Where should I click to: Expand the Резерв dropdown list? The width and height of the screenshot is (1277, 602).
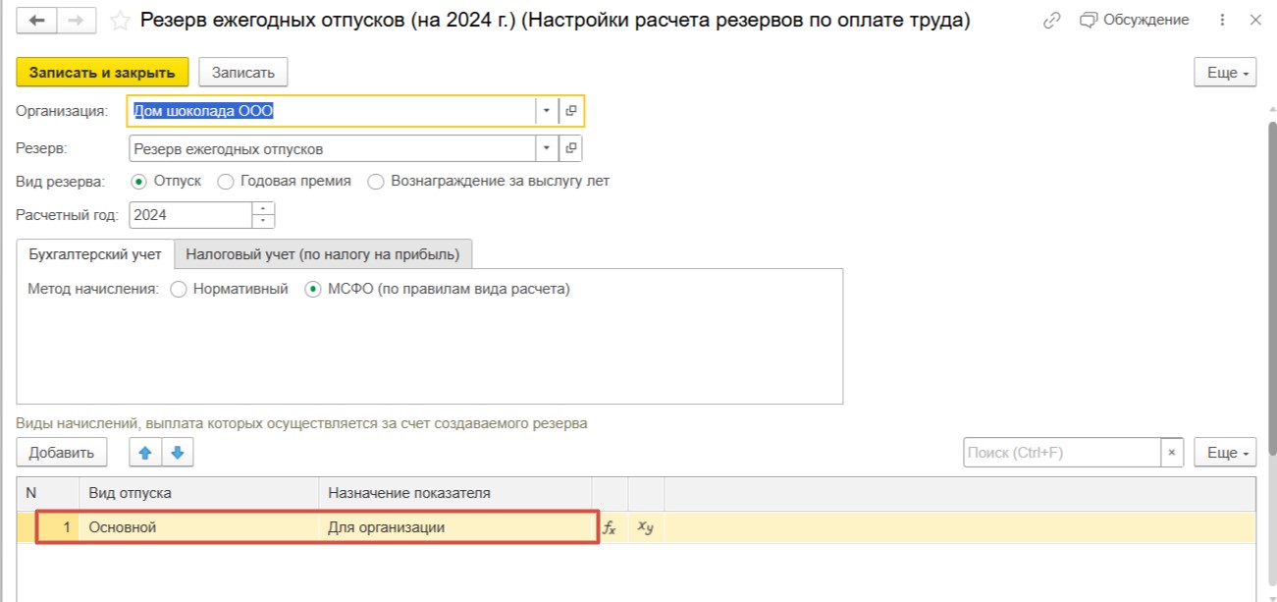coord(547,149)
